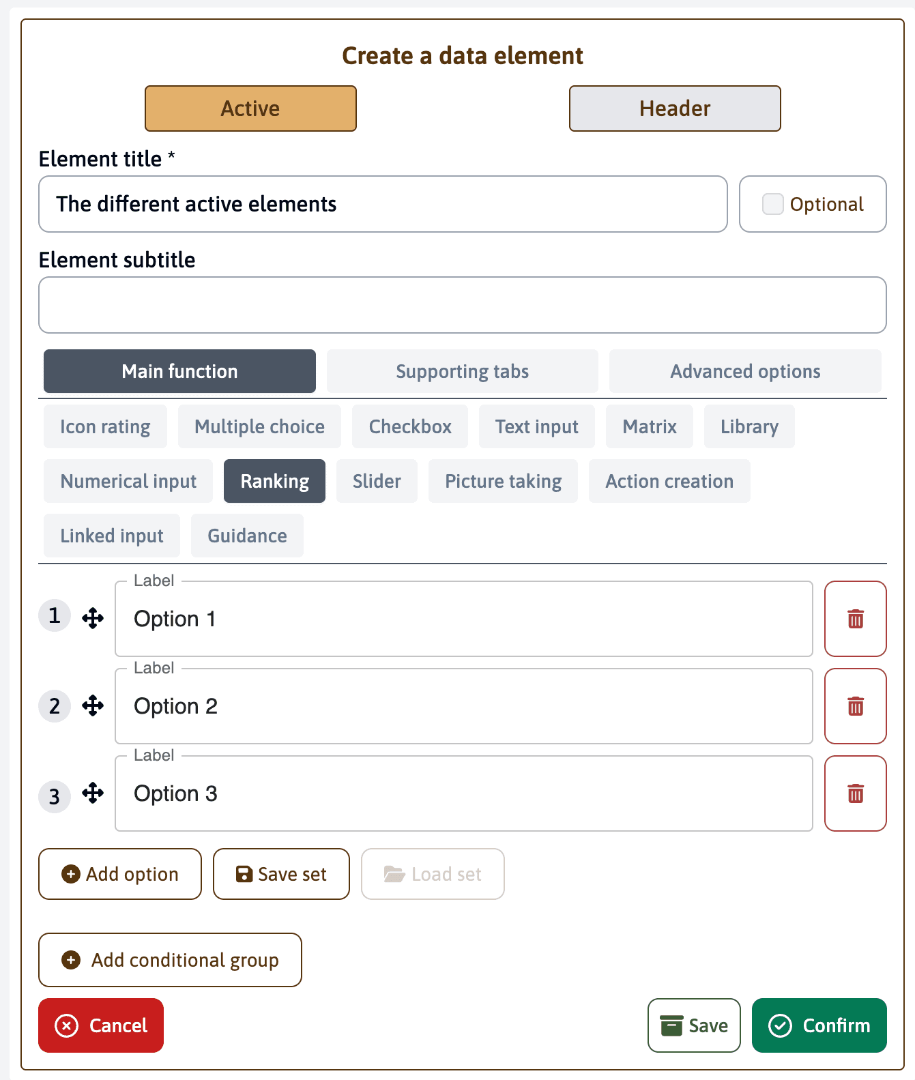Add a conditional group
Image resolution: width=915 pixels, height=1080 pixels.
(x=170, y=960)
